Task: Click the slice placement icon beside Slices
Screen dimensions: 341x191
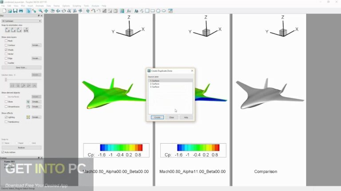Action: point(28,102)
